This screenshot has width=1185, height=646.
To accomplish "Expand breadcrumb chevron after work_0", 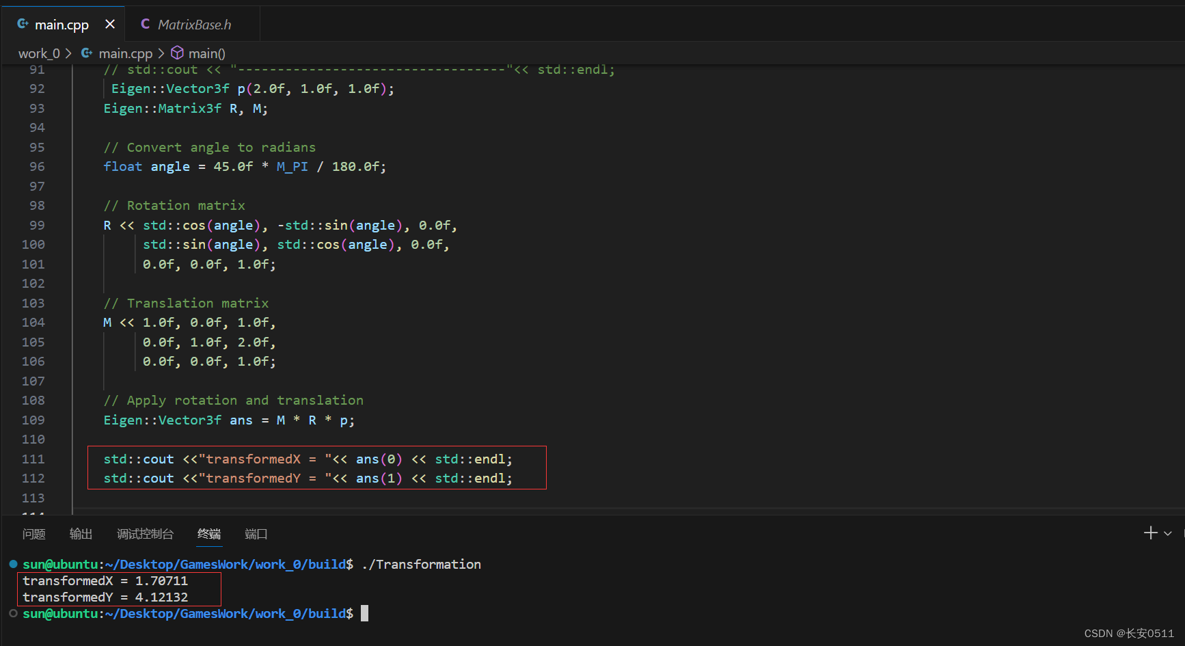I will (69, 53).
